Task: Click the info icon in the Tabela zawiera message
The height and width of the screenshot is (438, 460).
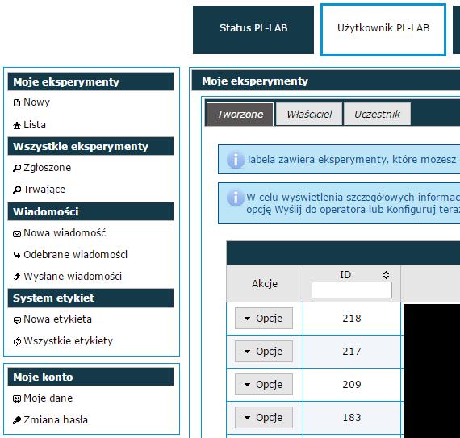Action: [x=236, y=160]
